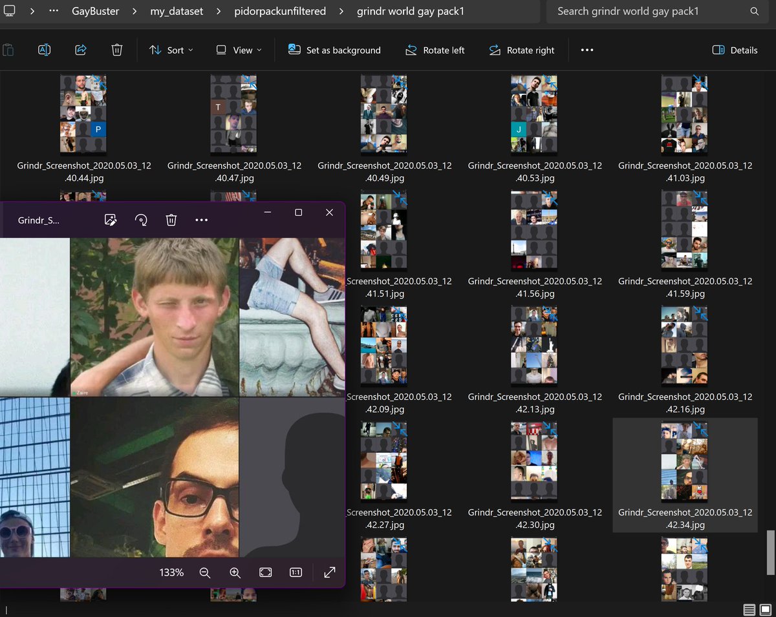Expand chevron after pidorpackunfiltered in breadcrumb
776x617 pixels.
[341, 11]
